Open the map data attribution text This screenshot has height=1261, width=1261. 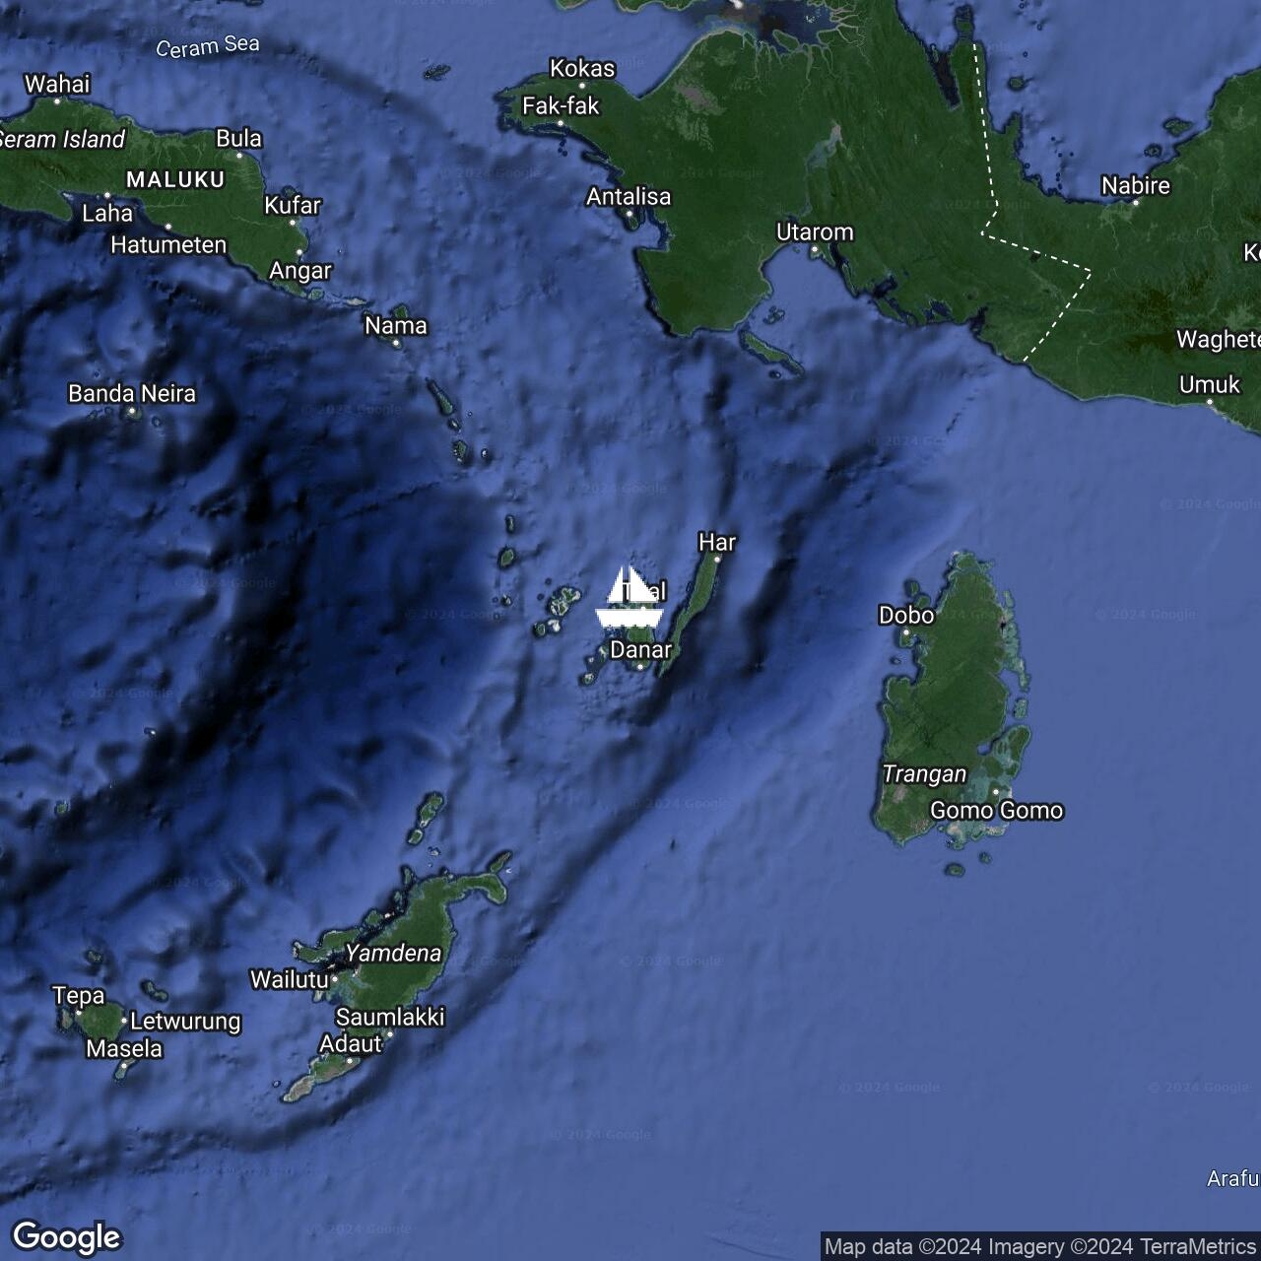(x=1039, y=1246)
